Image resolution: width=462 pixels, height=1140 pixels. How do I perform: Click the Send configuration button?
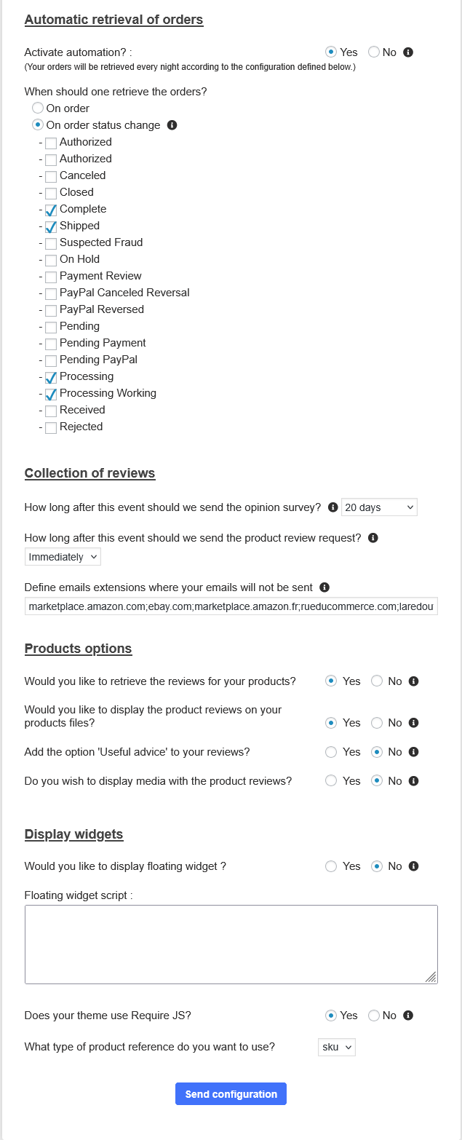point(231,1094)
